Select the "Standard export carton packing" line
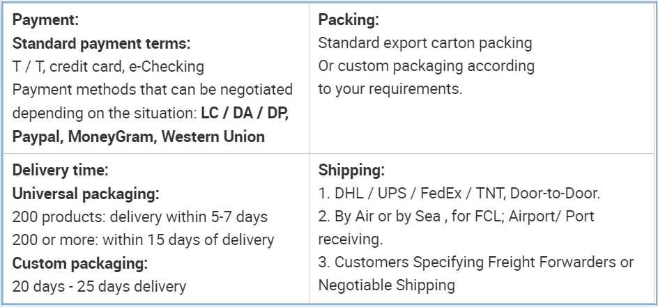Image resolution: width=658 pixels, height=307 pixels. coord(424,43)
